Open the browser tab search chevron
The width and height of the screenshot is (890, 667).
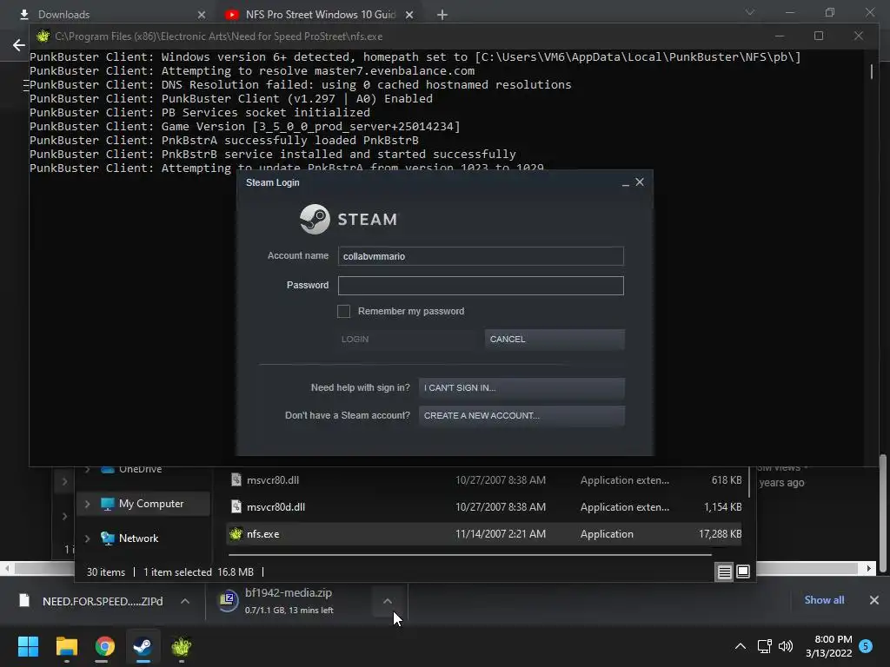click(750, 12)
